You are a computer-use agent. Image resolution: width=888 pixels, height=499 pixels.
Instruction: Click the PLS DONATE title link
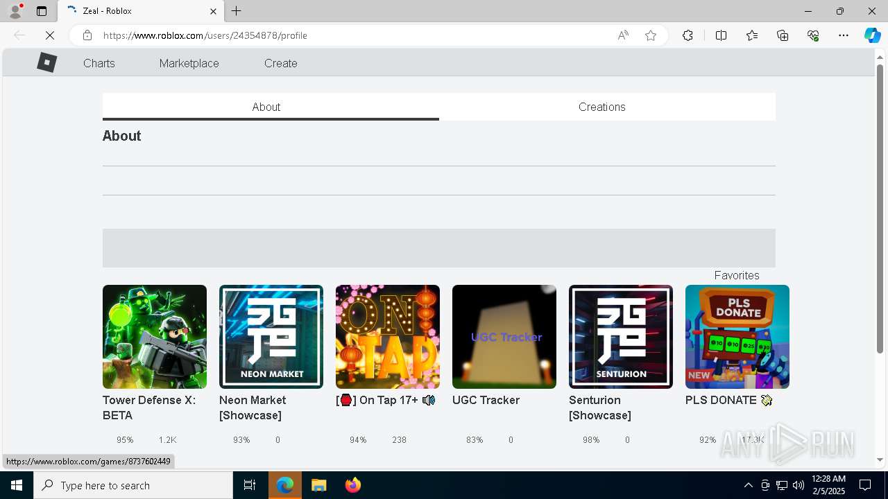728,400
